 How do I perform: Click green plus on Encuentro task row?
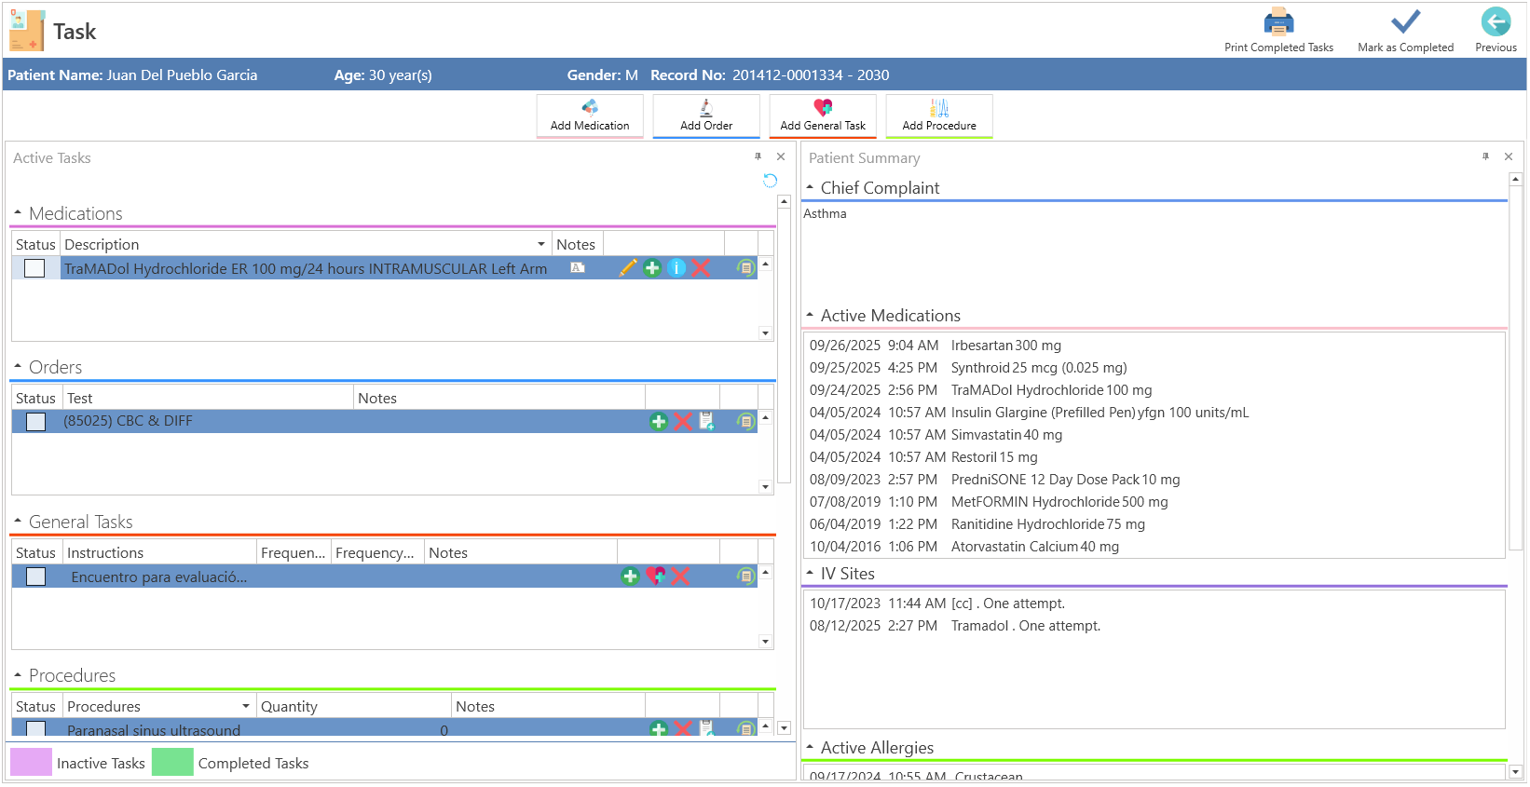coord(630,577)
